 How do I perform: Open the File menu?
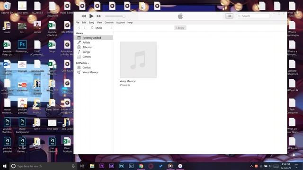pos(78,23)
